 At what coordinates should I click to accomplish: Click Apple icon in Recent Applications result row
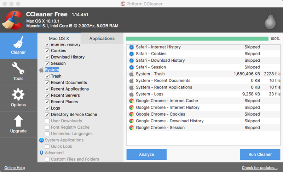pos(131,87)
